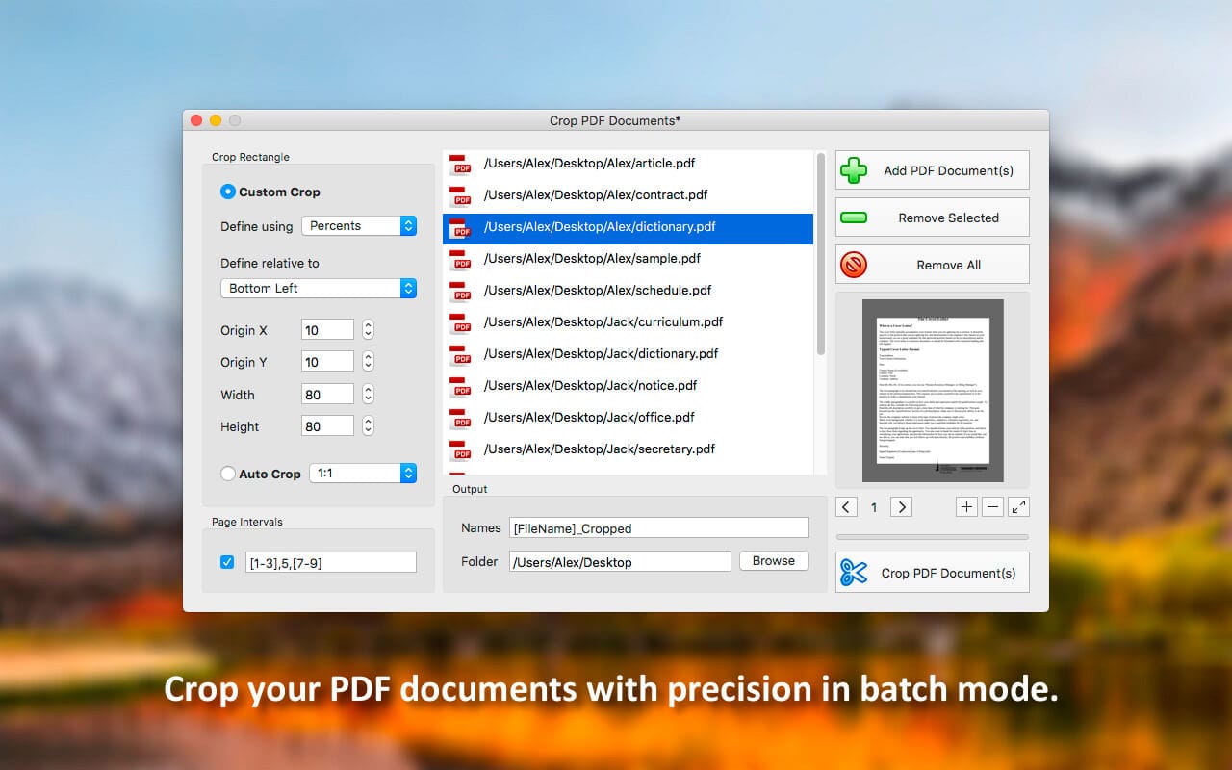Select /Users/Jack/curriculum.pdf list entry

tap(628, 321)
